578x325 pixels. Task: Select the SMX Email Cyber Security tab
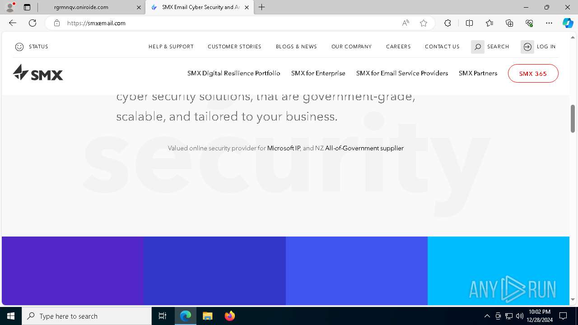point(199,7)
